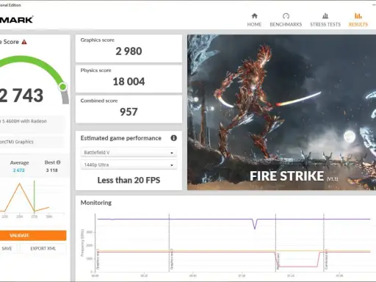Click the FIRE STRIKE title text
The height and width of the screenshot is (282, 376).
[x=286, y=176]
